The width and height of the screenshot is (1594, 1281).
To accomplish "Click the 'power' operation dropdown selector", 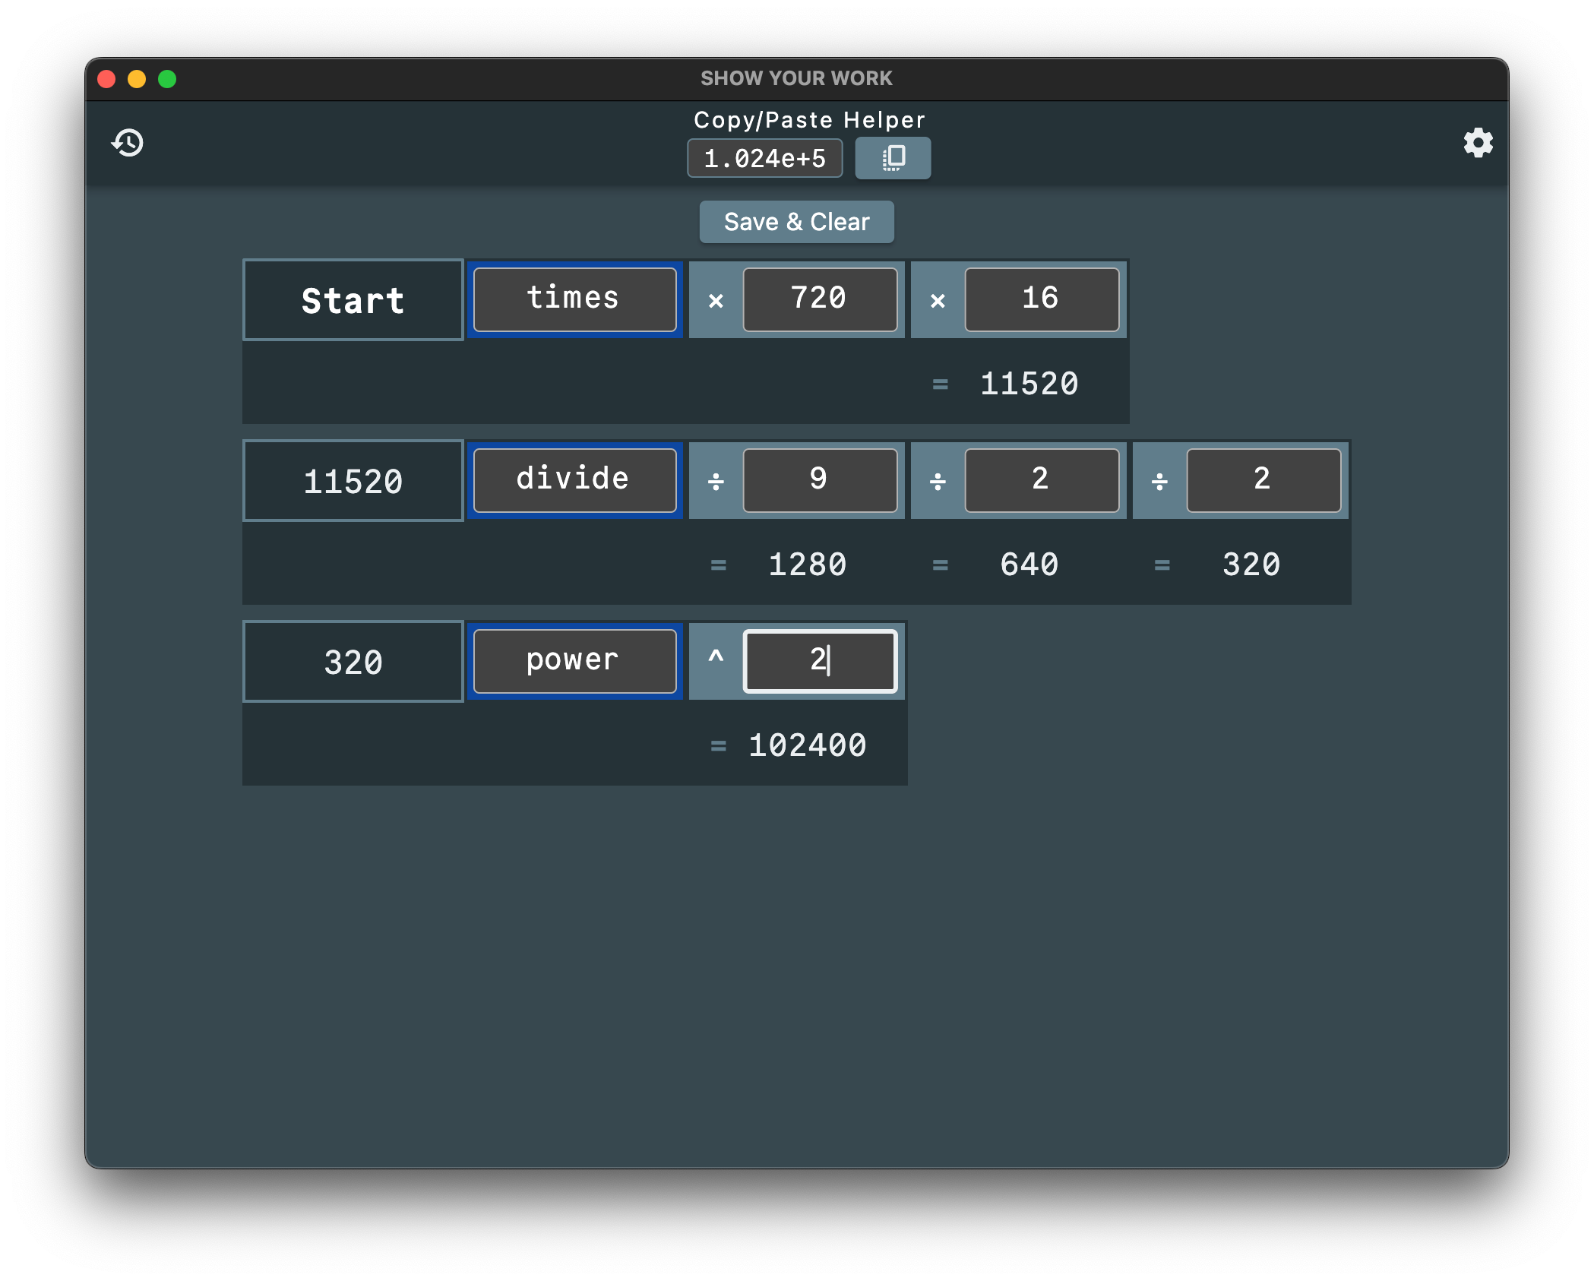I will (x=572, y=659).
